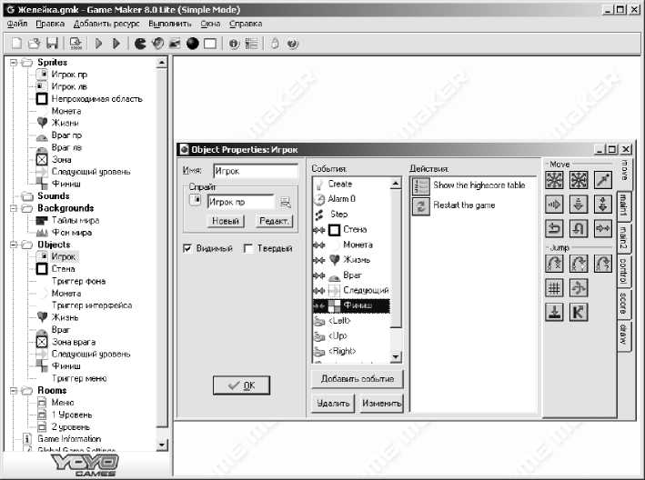Click the Create executable toolbar icon

(x=76, y=43)
